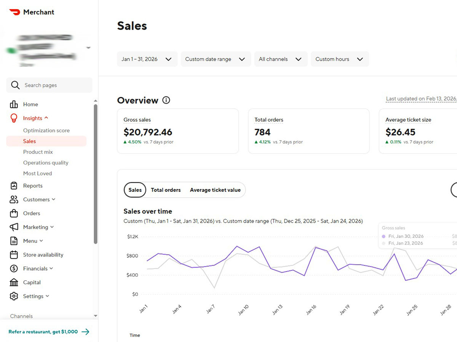Open Reports via its document icon
This screenshot has width=457, height=342.
click(x=13, y=185)
